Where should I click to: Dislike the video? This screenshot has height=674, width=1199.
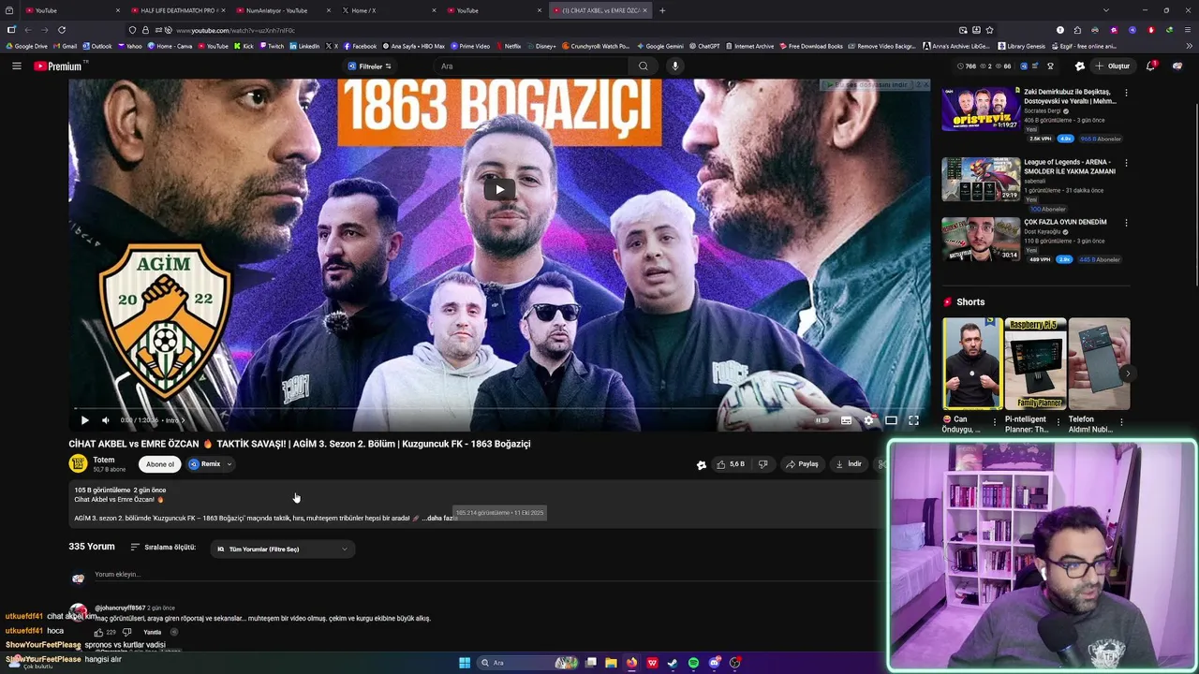(x=762, y=464)
